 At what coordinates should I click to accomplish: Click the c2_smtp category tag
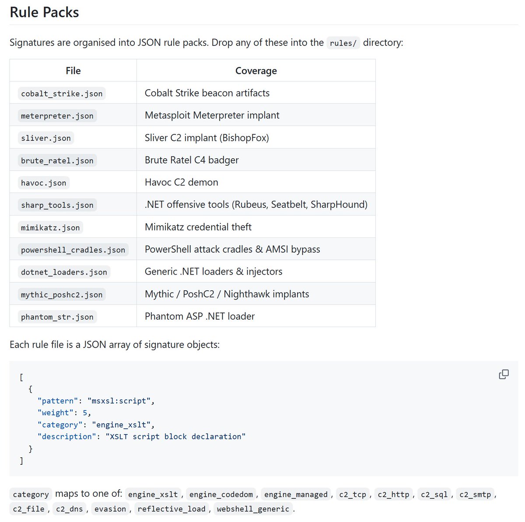[x=475, y=494]
